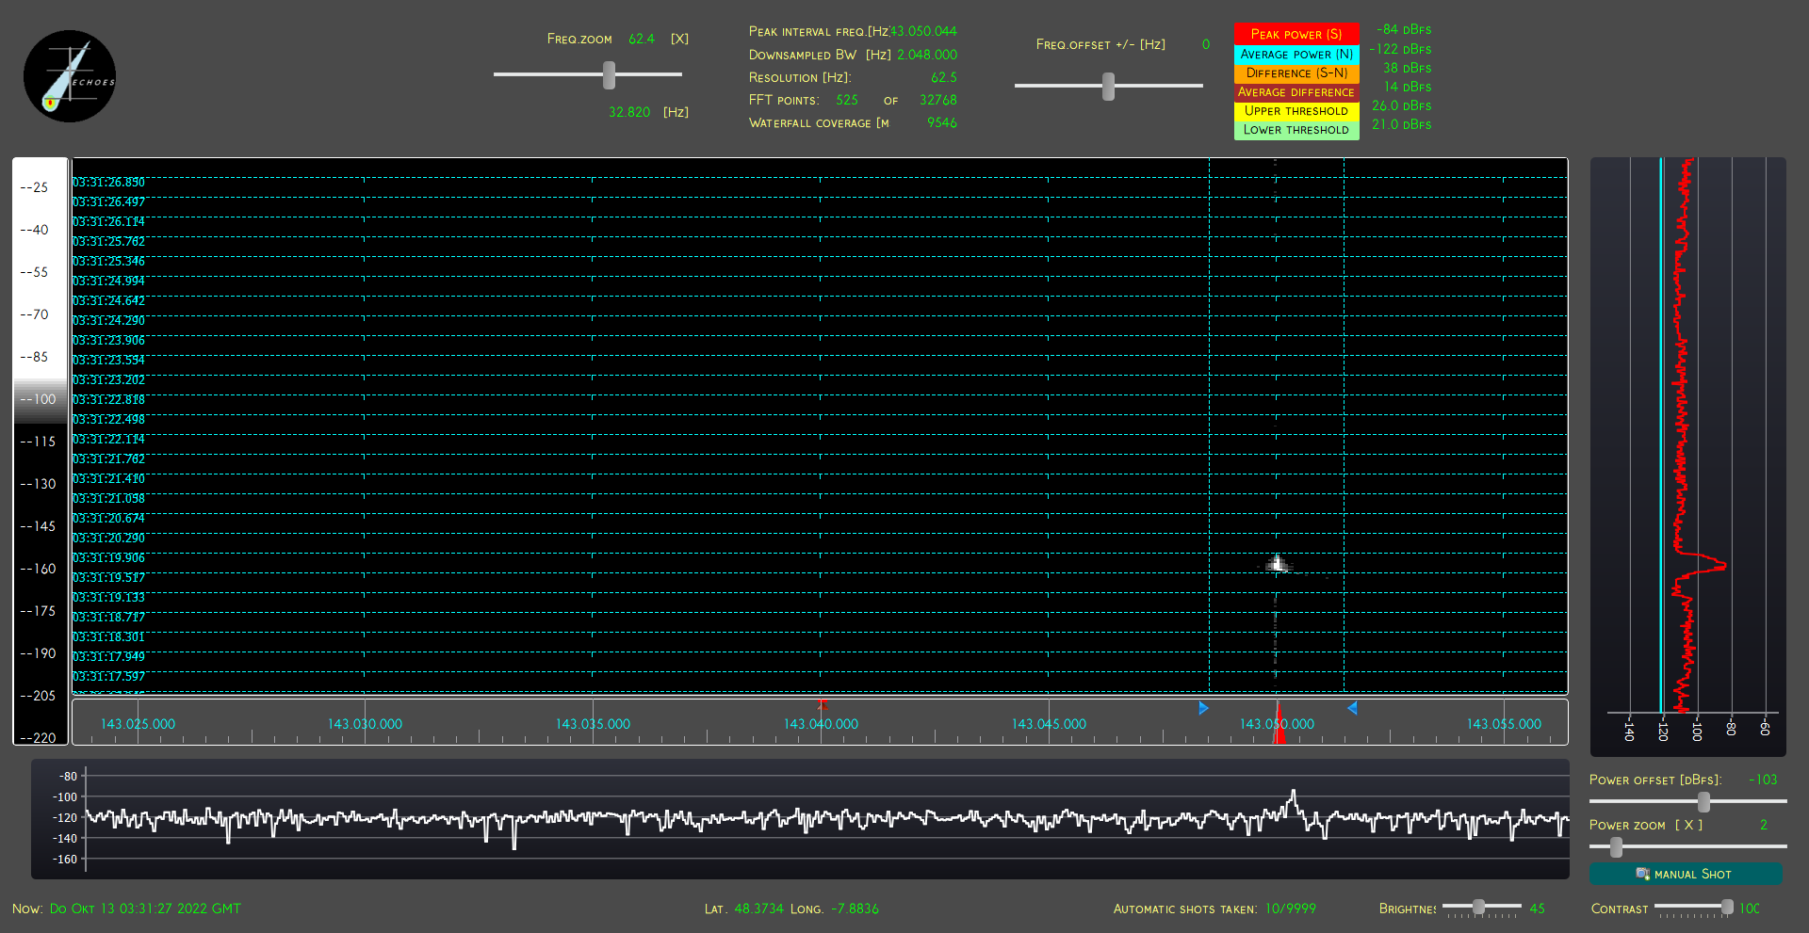Click the yellow Upper threshold swatch

click(1296, 111)
